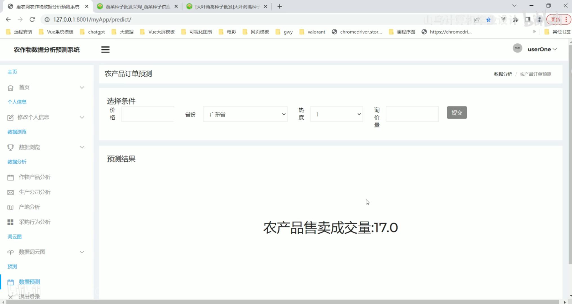Click the 提交 submit button
This screenshot has width=572, height=304.
click(457, 113)
